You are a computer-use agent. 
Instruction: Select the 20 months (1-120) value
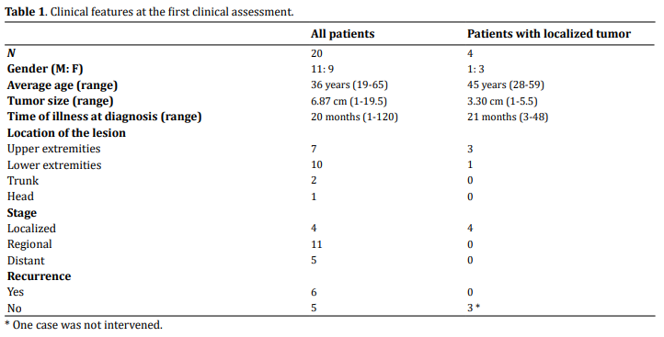coord(354,117)
